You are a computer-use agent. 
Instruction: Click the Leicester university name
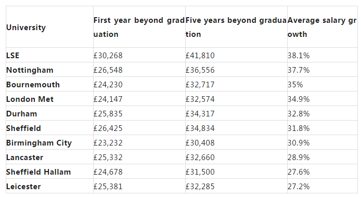point(23,187)
